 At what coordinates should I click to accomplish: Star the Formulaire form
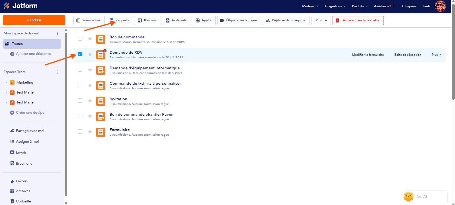[90, 132]
